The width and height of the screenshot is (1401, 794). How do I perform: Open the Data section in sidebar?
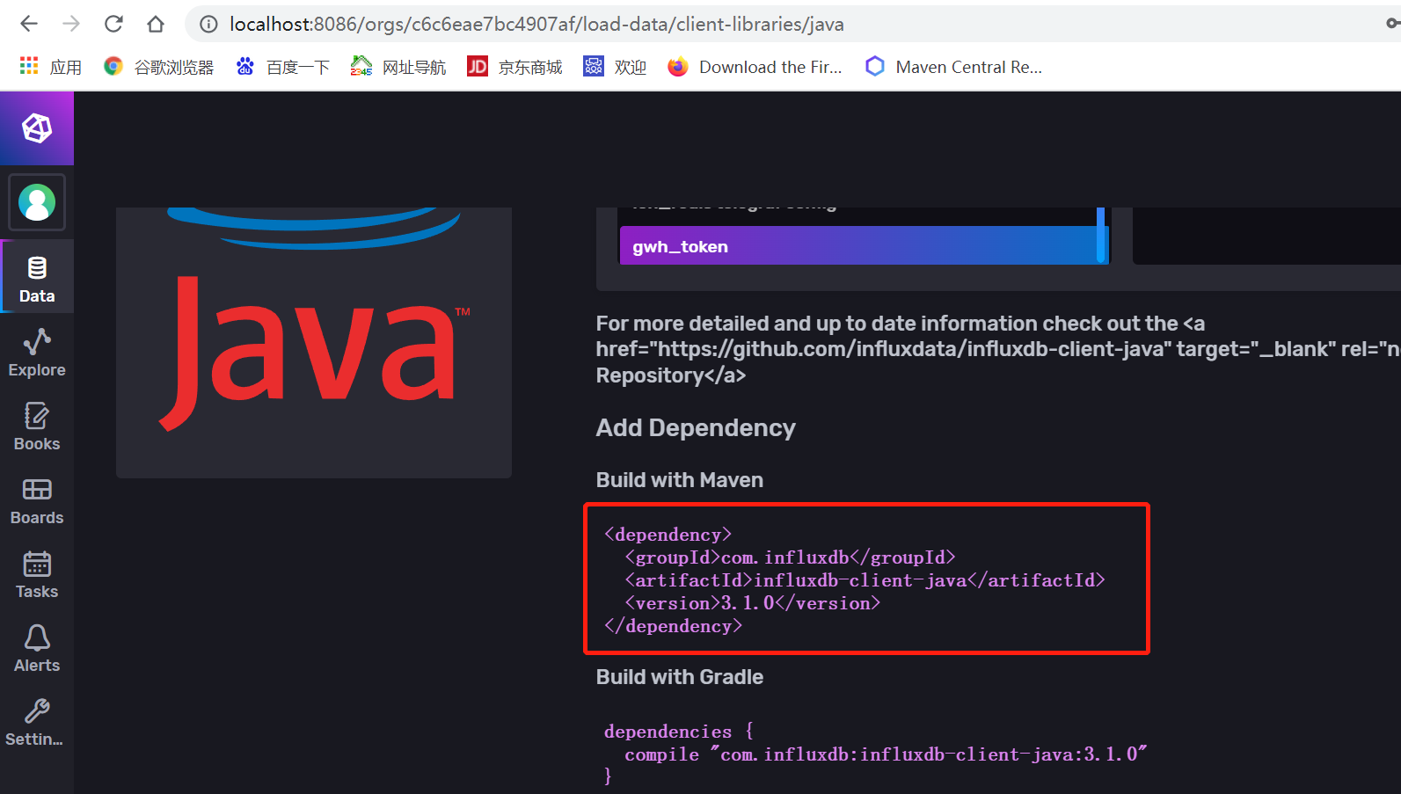(37, 277)
